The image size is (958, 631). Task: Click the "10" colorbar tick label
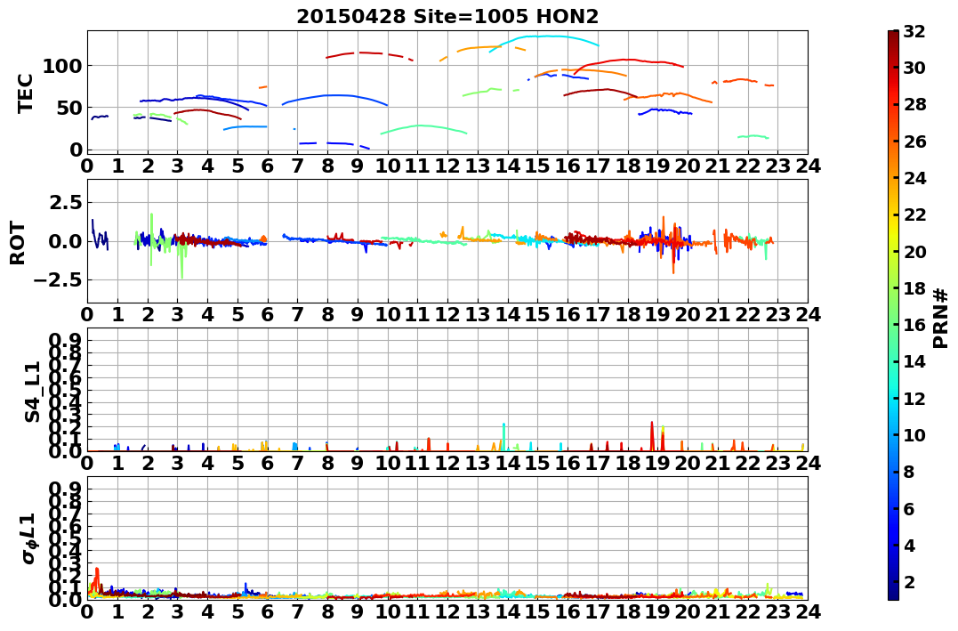tap(914, 434)
